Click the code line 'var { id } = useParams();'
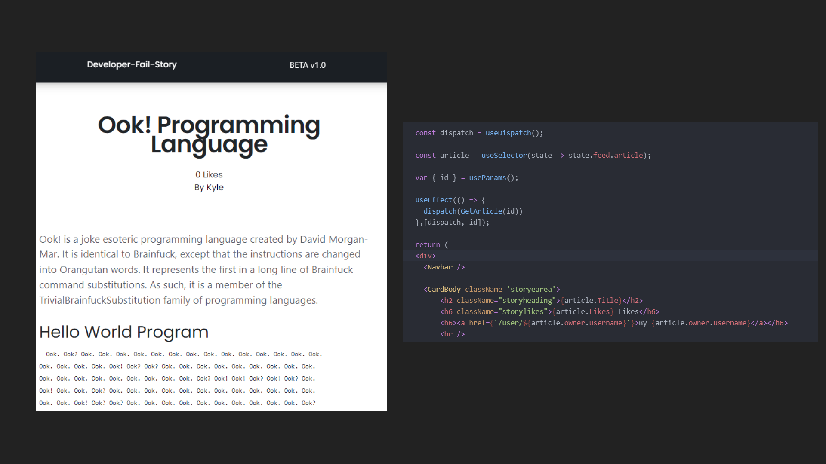 coord(467,177)
